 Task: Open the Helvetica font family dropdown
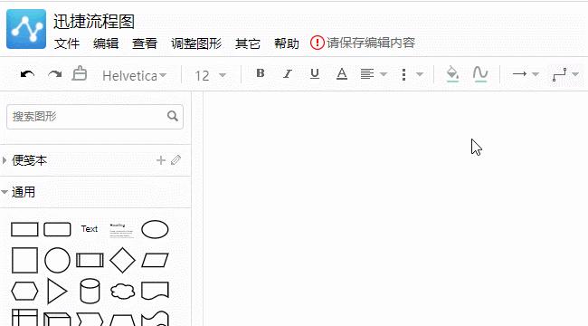134,75
